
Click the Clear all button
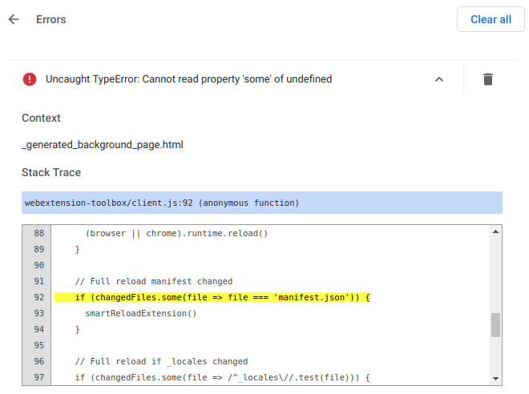coord(491,19)
